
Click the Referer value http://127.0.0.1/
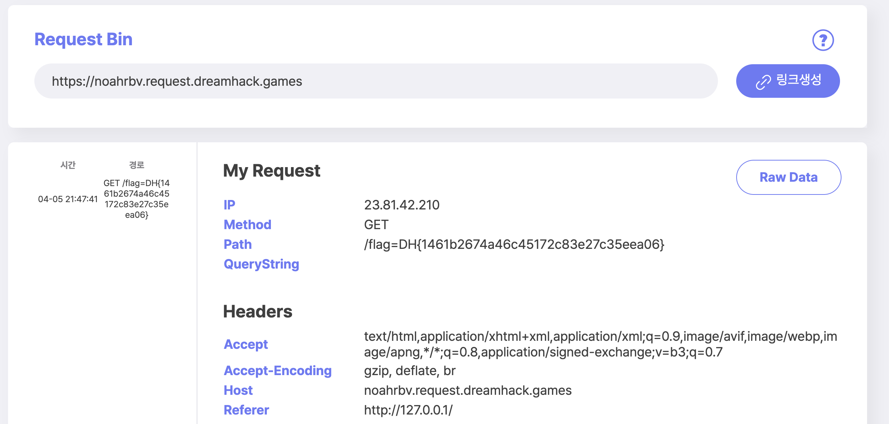pyautogui.click(x=408, y=410)
